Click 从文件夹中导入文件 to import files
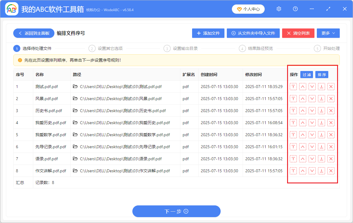This screenshot has height=223, width=353. (x=253, y=33)
